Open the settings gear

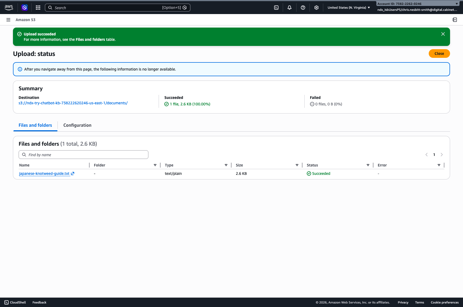[316, 8]
